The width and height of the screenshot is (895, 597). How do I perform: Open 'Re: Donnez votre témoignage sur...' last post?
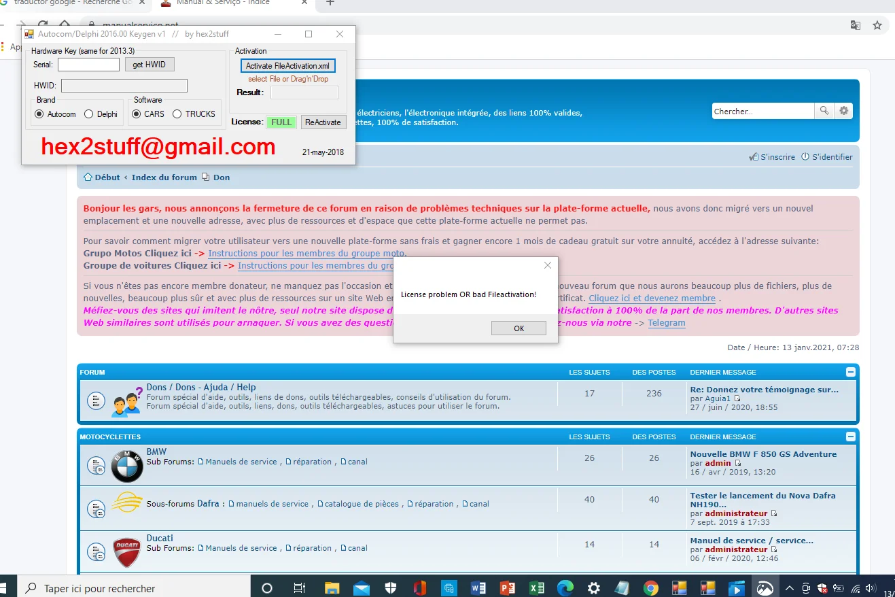(765, 390)
